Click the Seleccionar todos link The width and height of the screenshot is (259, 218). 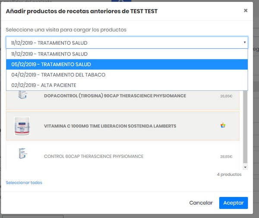(24, 183)
